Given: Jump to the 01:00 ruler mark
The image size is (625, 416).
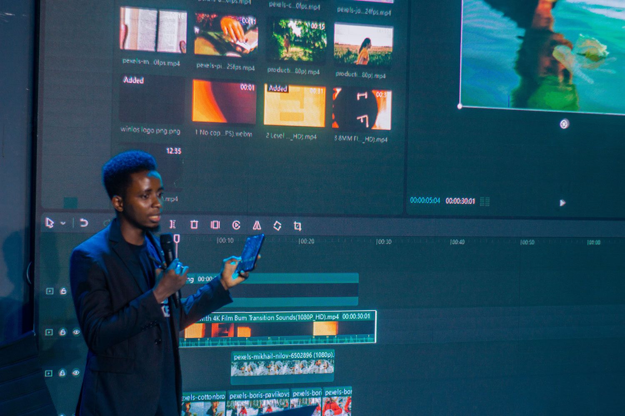Looking at the screenshot, I should coord(594,243).
